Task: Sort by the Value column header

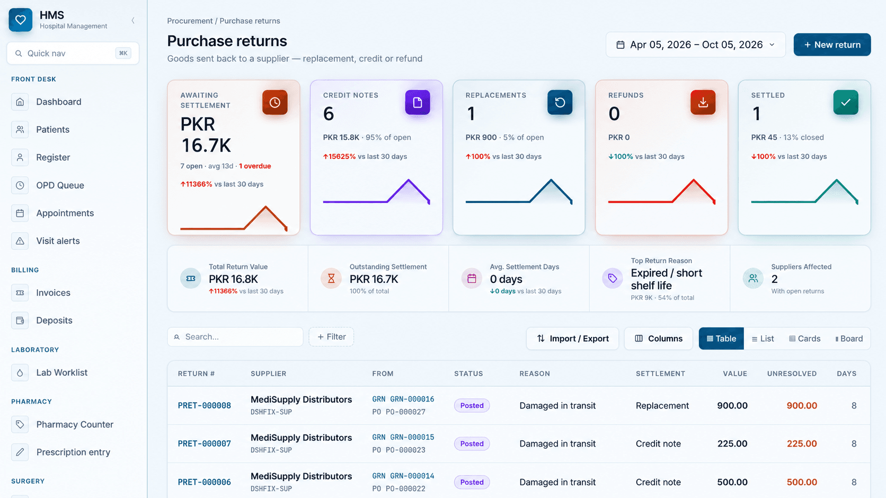Action: pyautogui.click(x=735, y=374)
